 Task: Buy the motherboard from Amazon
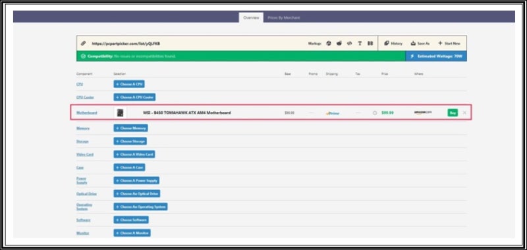(453, 113)
